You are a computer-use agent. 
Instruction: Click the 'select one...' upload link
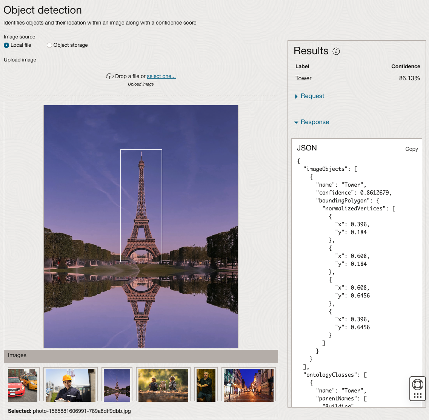161,76
